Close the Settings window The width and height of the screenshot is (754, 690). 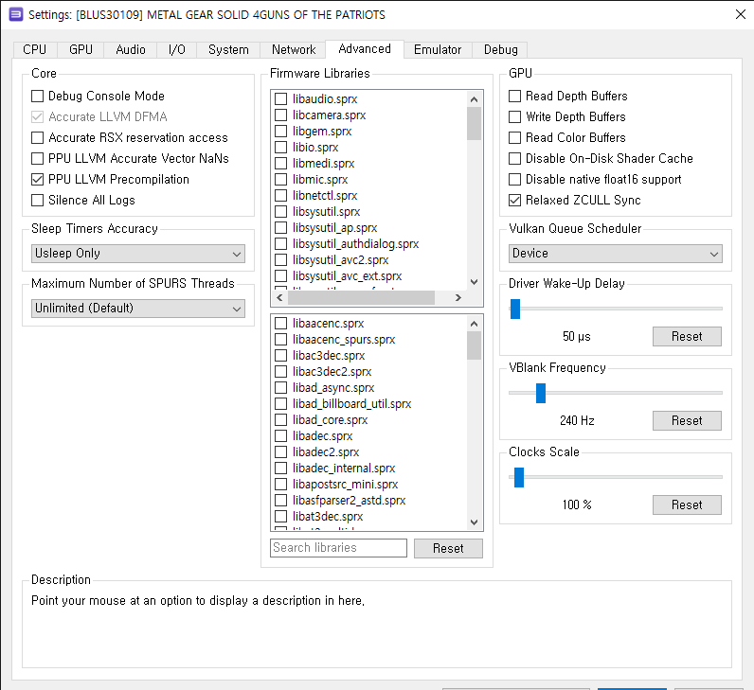(x=741, y=14)
